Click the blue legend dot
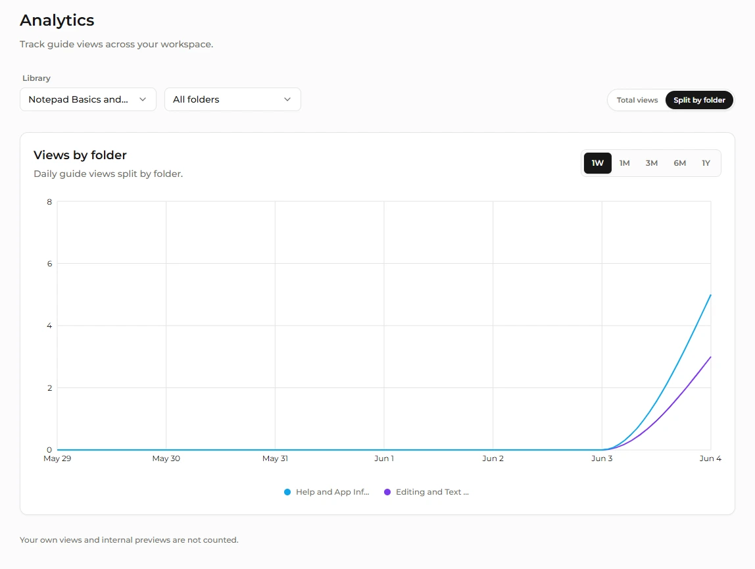Screen dimensions: 755x569 pos(287,492)
